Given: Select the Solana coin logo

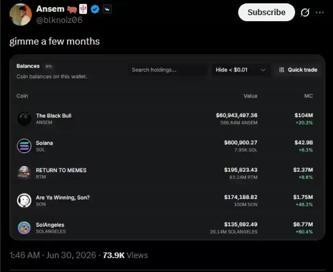Looking at the screenshot, I should 24,146.
